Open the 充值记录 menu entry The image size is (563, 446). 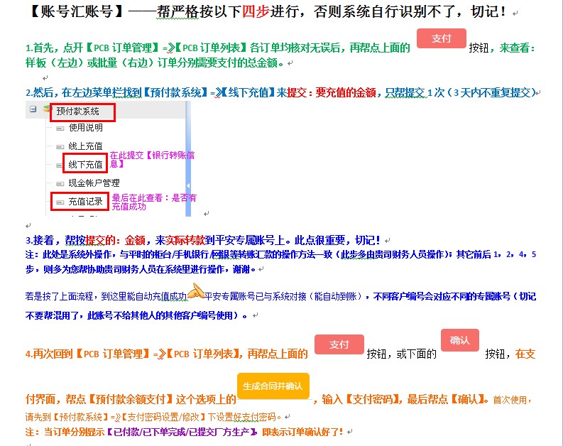85,202
